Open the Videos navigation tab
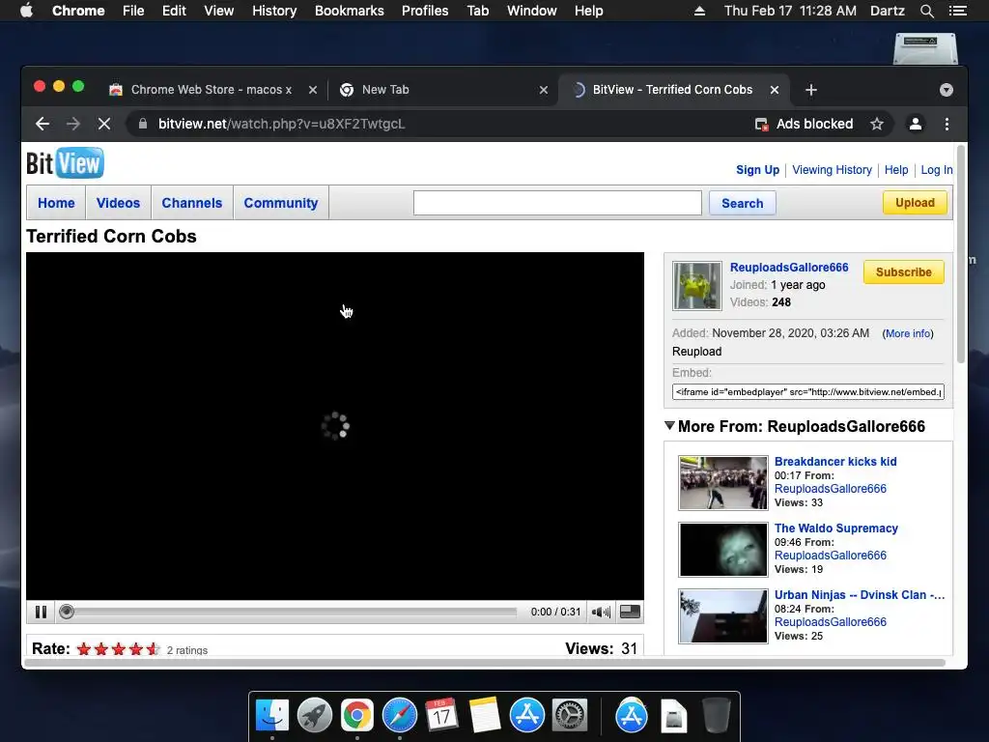Screen dimensions: 989x742 point(118,203)
